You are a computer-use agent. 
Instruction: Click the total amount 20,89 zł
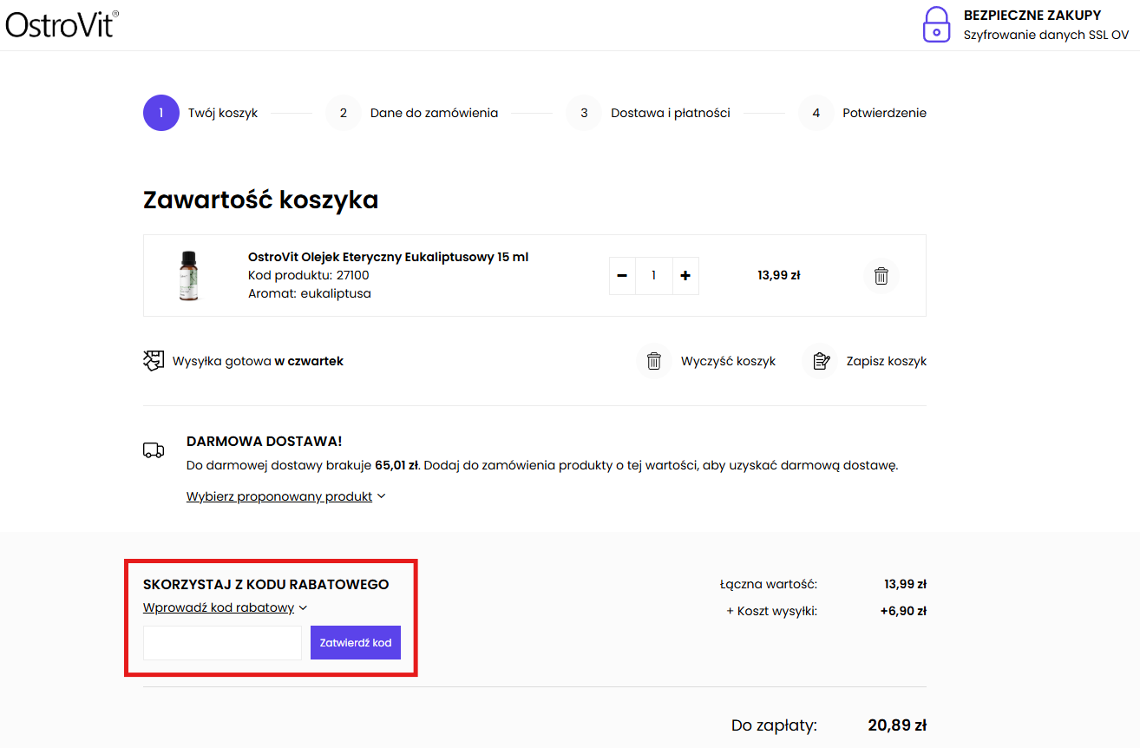tap(897, 725)
